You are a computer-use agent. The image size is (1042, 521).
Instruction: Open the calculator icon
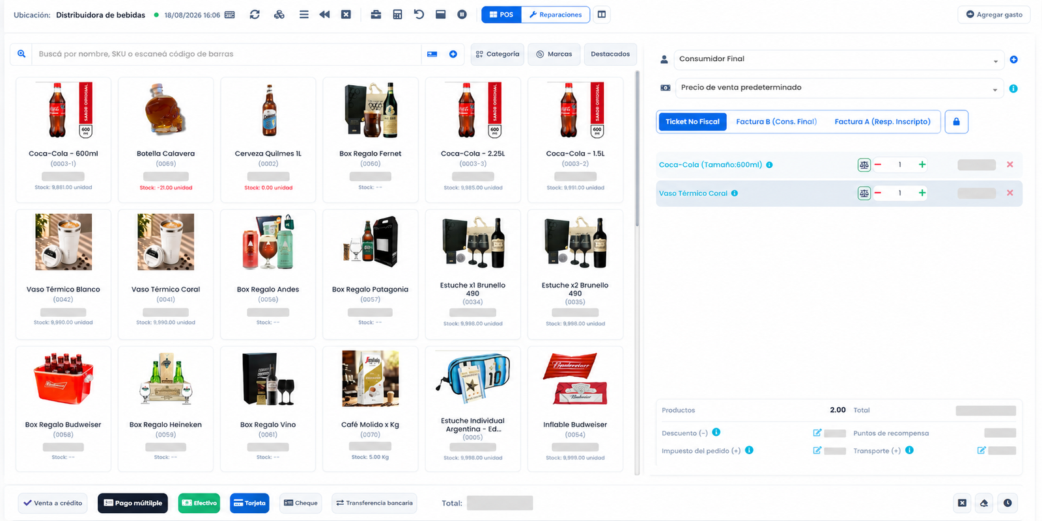pyautogui.click(x=397, y=14)
